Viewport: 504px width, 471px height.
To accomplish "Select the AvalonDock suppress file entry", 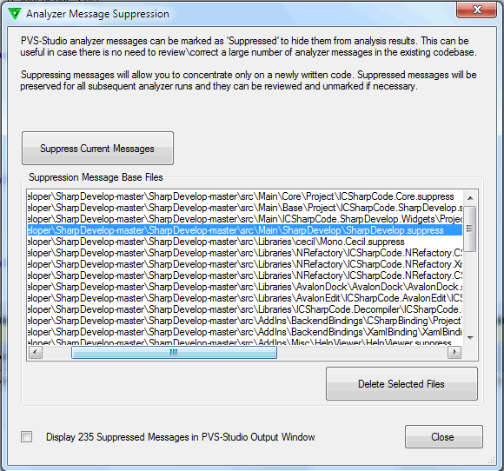I will (x=245, y=287).
